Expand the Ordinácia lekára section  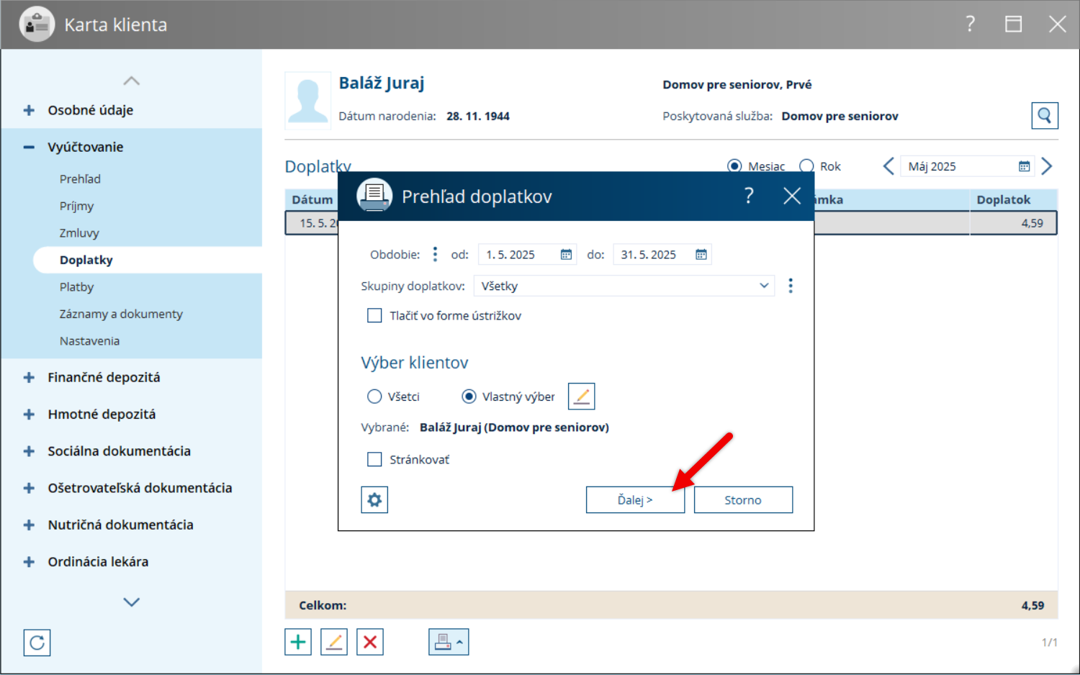click(x=29, y=561)
